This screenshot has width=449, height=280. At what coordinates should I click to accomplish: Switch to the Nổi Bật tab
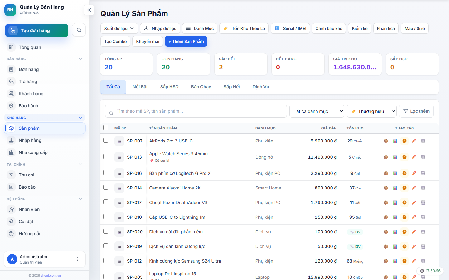[x=140, y=87]
